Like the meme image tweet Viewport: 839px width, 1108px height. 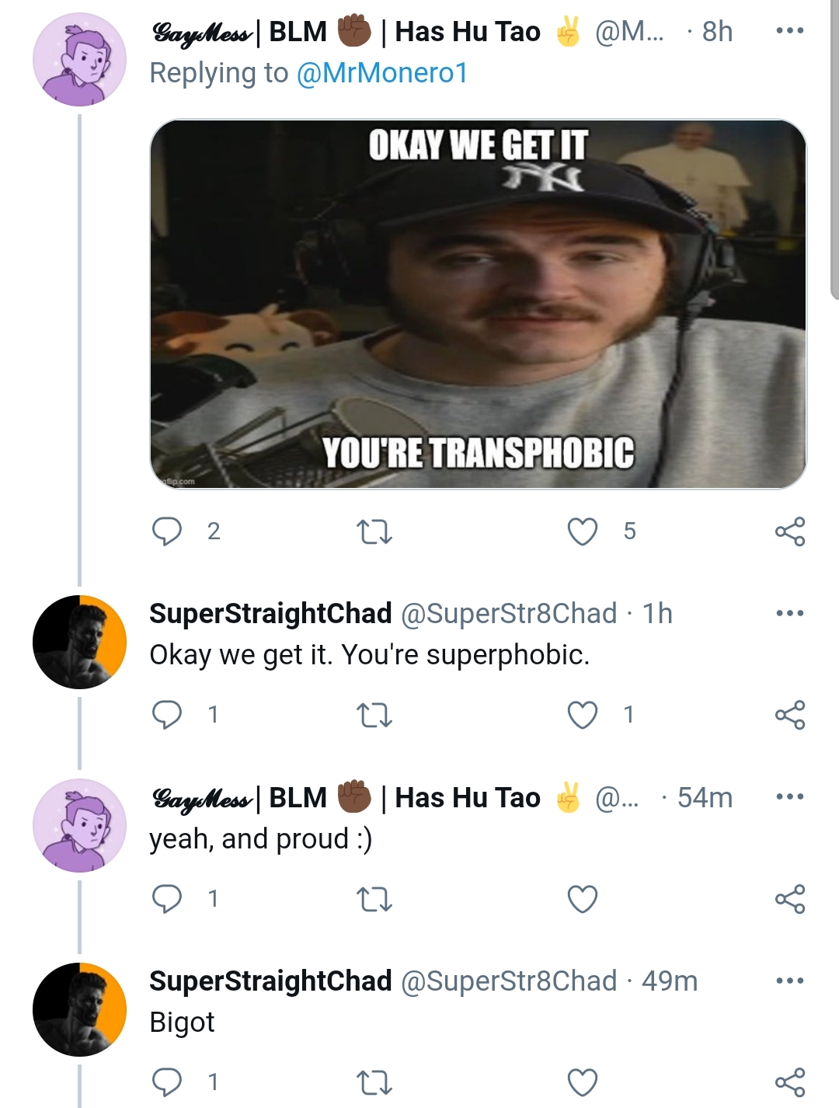583,532
